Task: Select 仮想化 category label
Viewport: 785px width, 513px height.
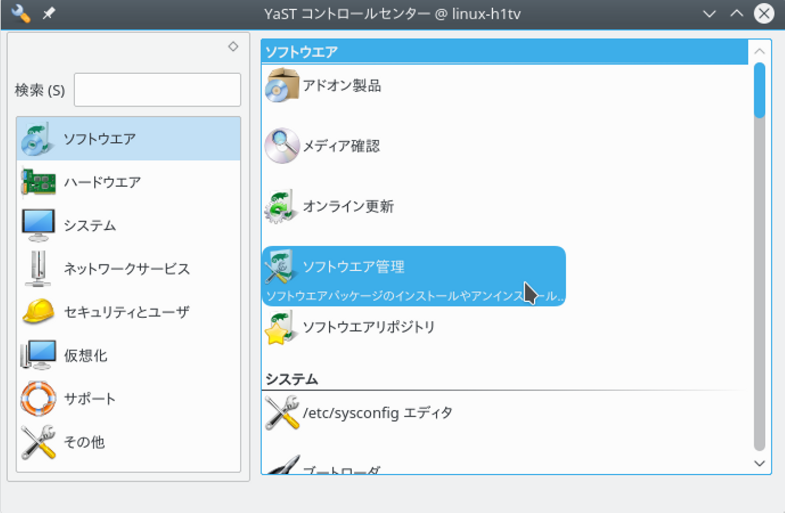Action: click(x=86, y=356)
